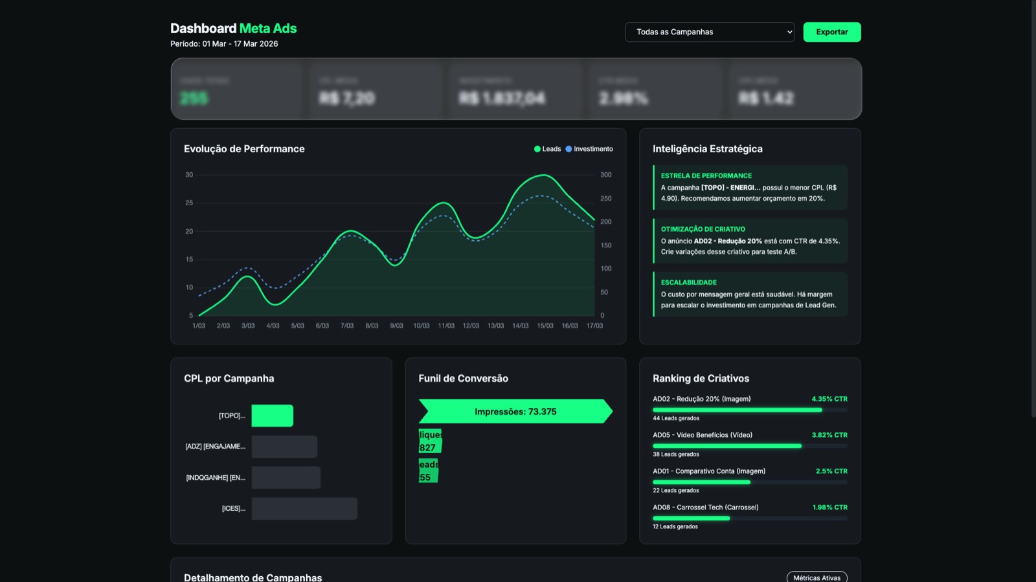Open the Todas as Campanhas dropdown
Screen dimensions: 1036x582
[x=710, y=32]
